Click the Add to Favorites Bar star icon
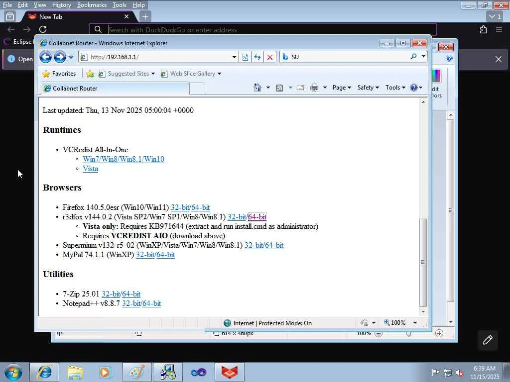Image resolution: width=510 pixels, height=382 pixels. 90,74
